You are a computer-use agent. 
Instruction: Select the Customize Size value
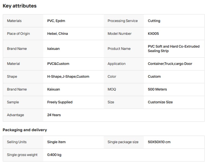(x=160, y=102)
